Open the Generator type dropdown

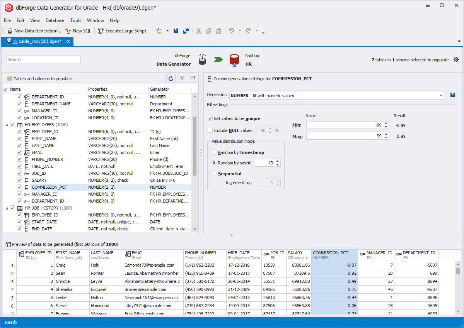441,96
